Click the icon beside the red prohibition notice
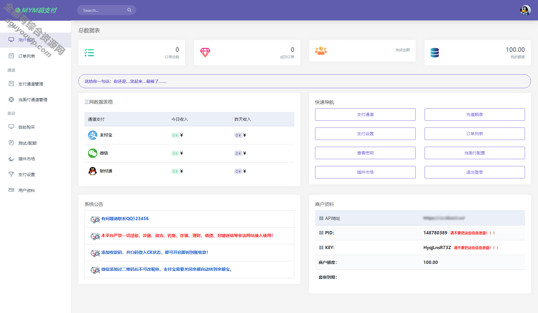538x313 pixels. [x=95, y=236]
